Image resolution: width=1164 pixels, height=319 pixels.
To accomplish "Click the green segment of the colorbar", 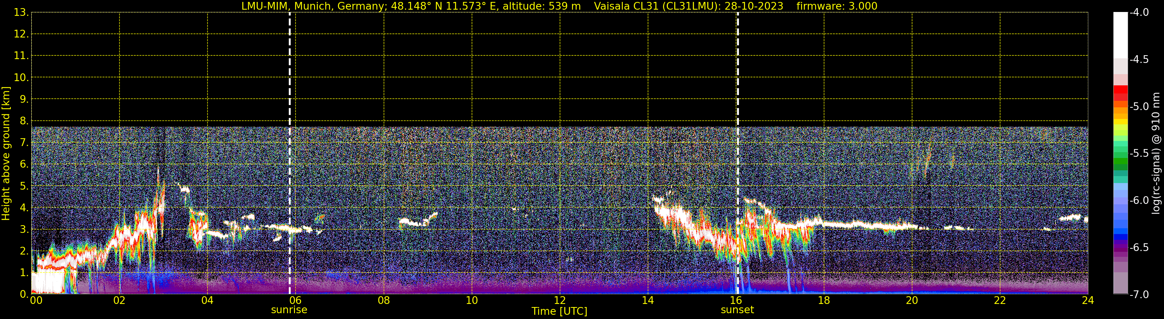I will coord(1120,161).
